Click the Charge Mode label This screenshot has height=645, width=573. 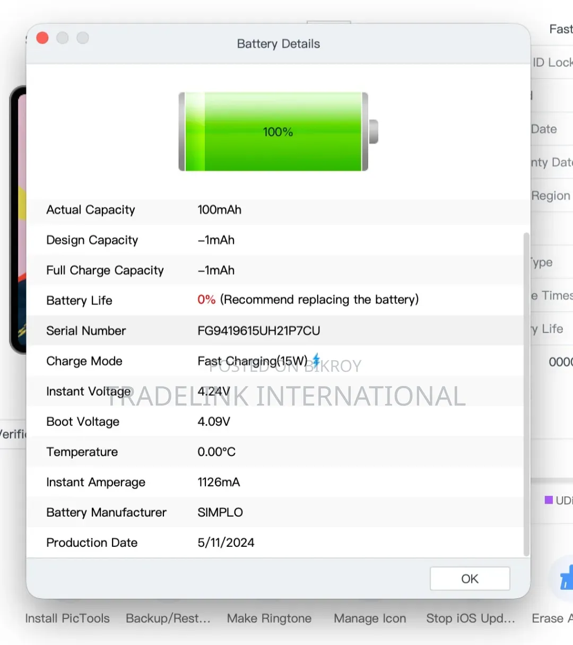(84, 361)
